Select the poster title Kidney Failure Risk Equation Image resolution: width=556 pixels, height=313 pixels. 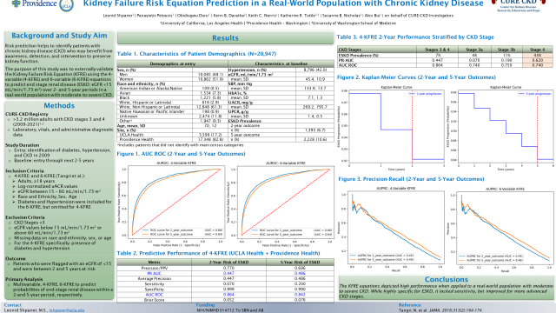(x=283, y=3)
